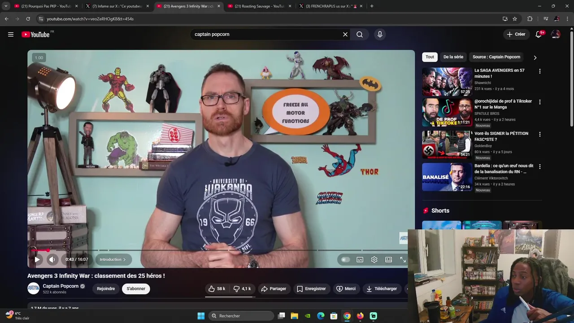
Task: Open the notifications bell
Action: coord(539,35)
